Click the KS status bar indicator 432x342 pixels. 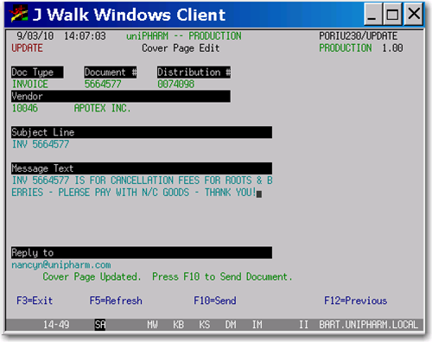(x=205, y=325)
